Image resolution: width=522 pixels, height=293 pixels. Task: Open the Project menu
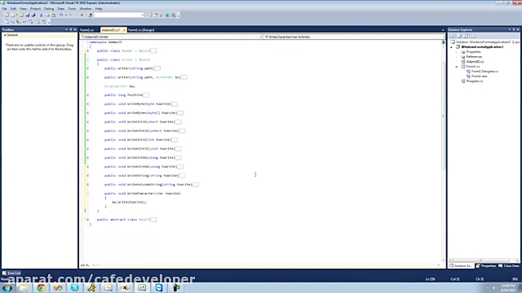[x=35, y=9]
